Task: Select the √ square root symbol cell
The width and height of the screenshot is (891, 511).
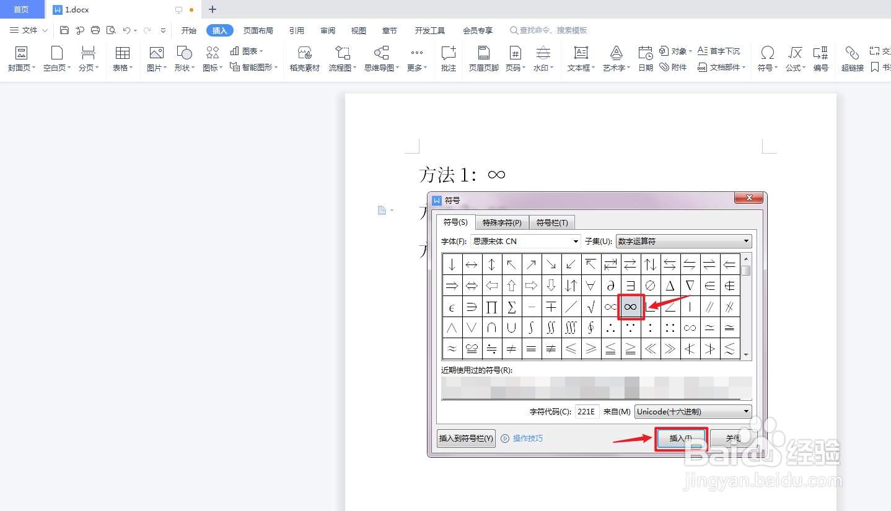Action: (590, 307)
